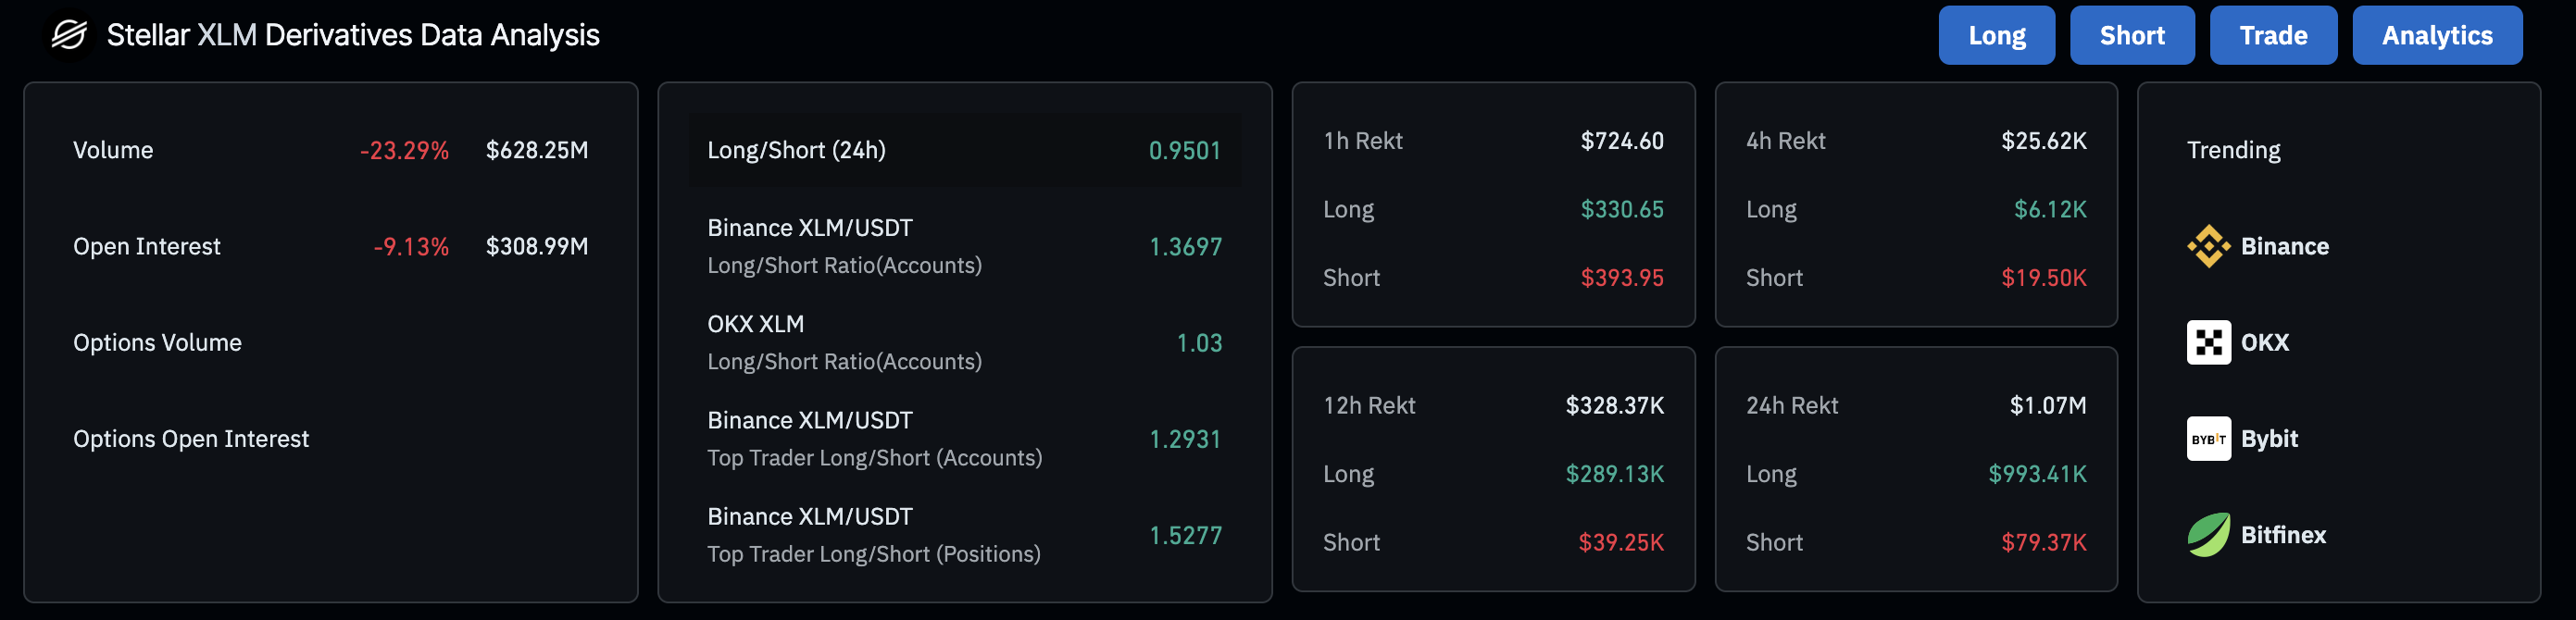The height and width of the screenshot is (620, 2576).
Task: Click the OKX XLM Long/Short Ratio row
Action: [964, 342]
